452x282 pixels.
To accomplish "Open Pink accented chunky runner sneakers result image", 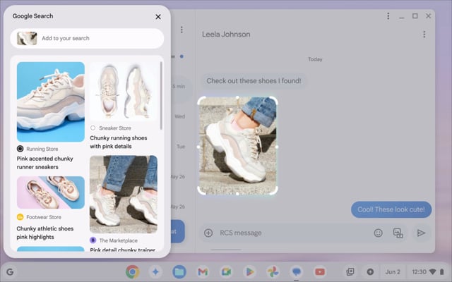I will 51,102.
